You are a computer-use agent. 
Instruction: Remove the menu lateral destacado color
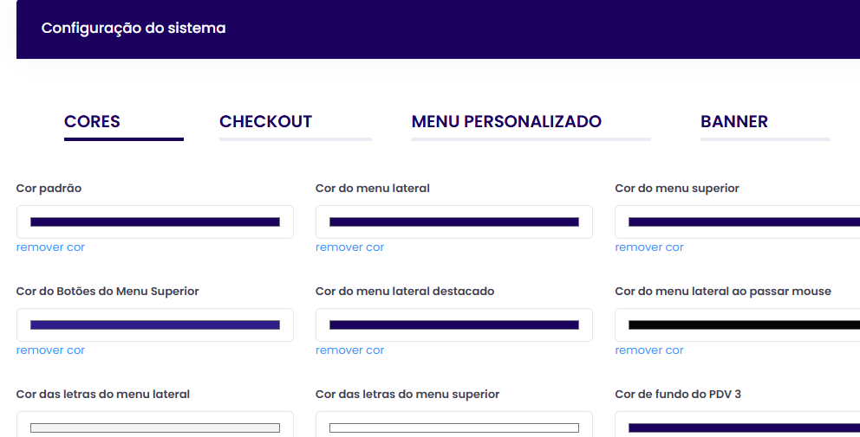[349, 350]
